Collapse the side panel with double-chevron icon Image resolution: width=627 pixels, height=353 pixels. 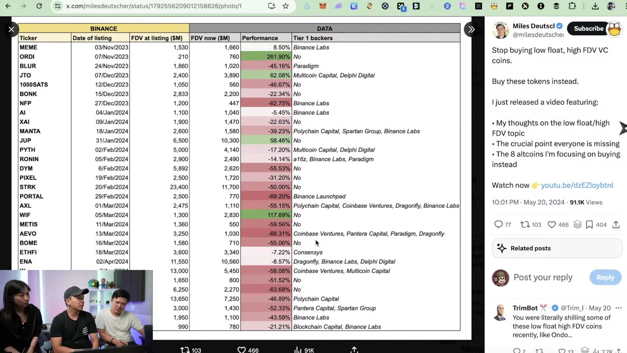tap(471, 29)
